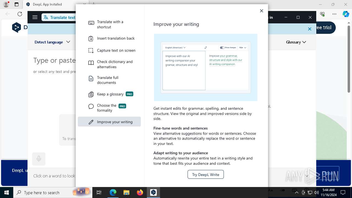
Task: Open the taskbar volume control
Action: coord(317,193)
